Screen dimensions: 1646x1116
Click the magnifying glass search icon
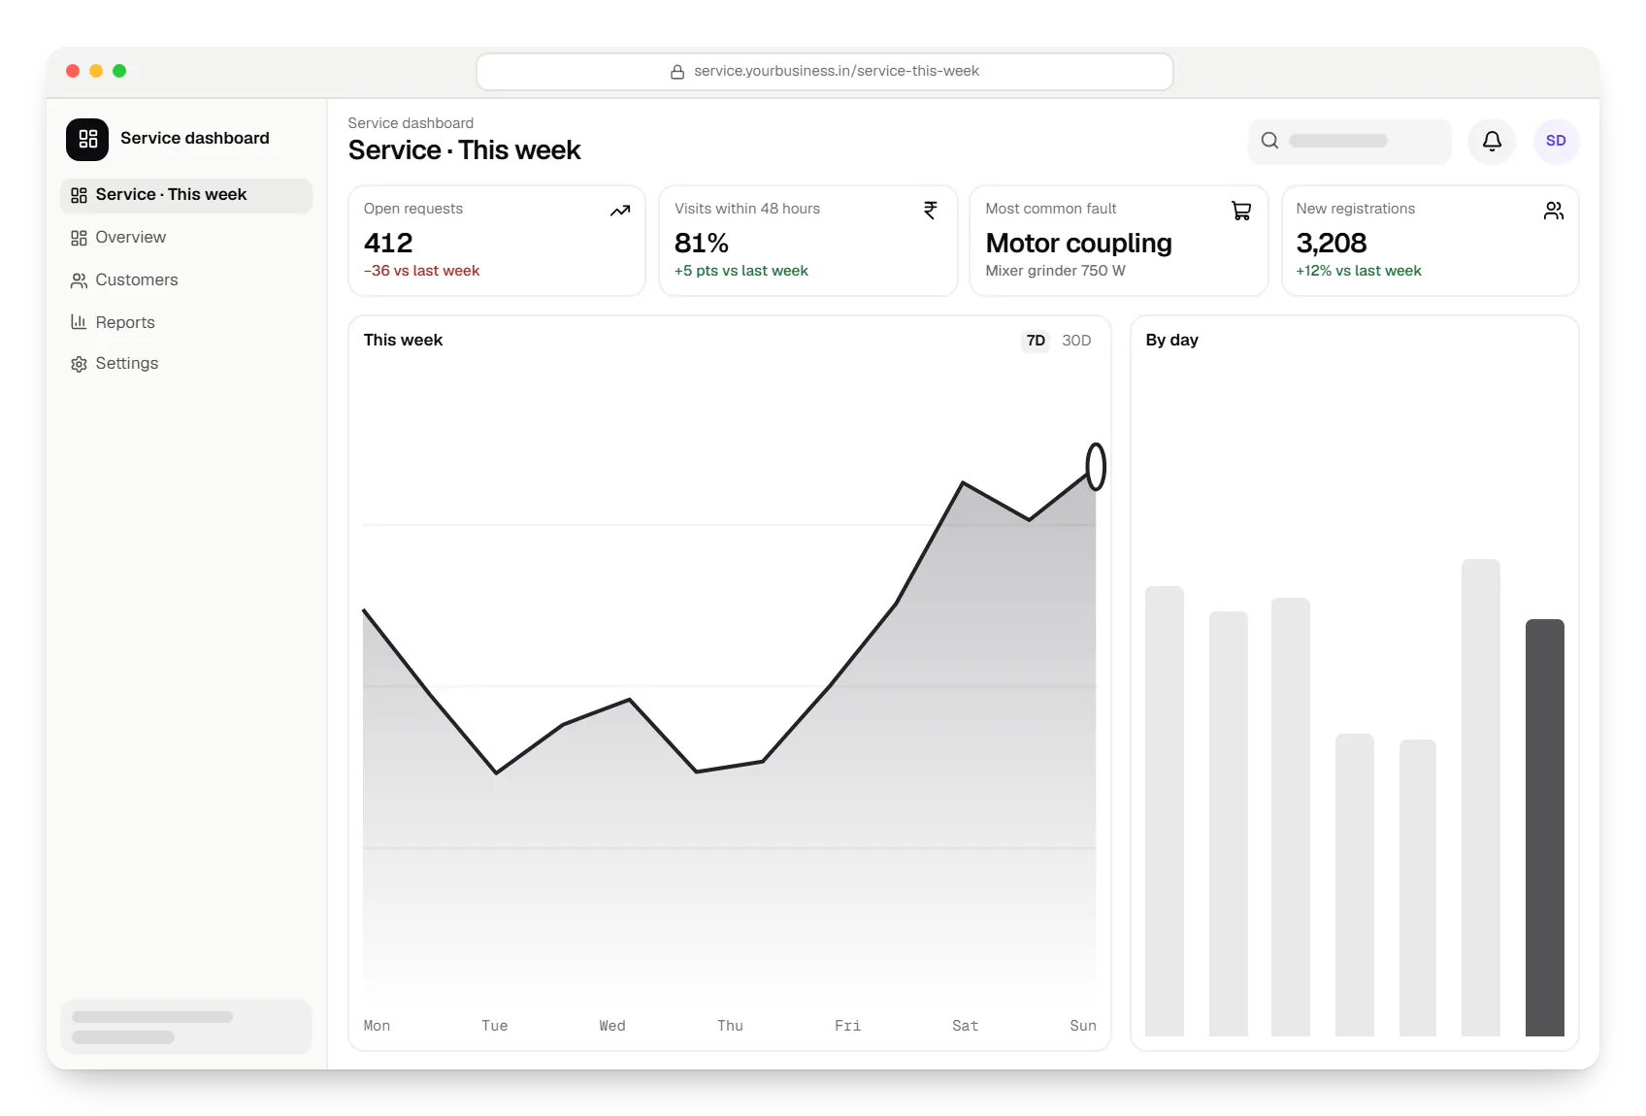pyautogui.click(x=1269, y=141)
